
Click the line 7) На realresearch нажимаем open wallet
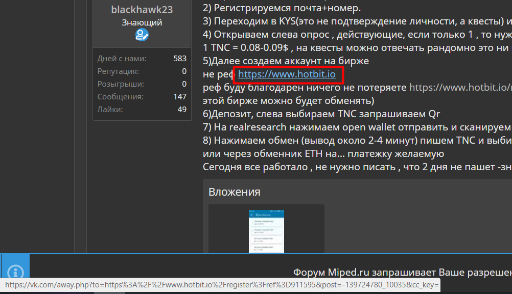(x=357, y=127)
